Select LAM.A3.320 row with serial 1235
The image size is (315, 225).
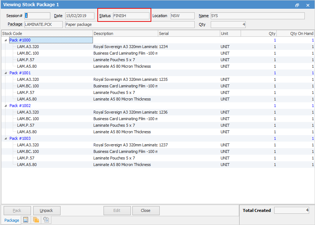click(28, 79)
